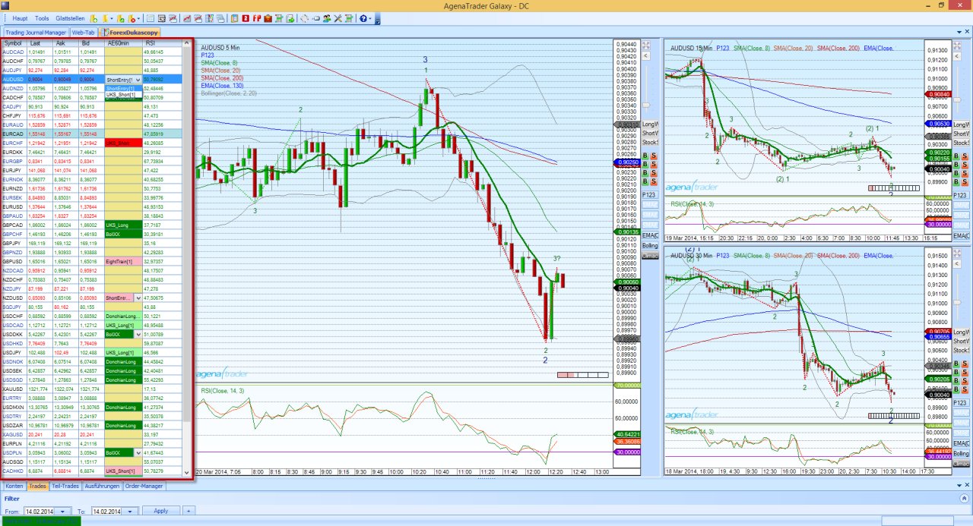The height and width of the screenshot is (526, 973).
Task: Open the Haupt menu
Action: 21,18
